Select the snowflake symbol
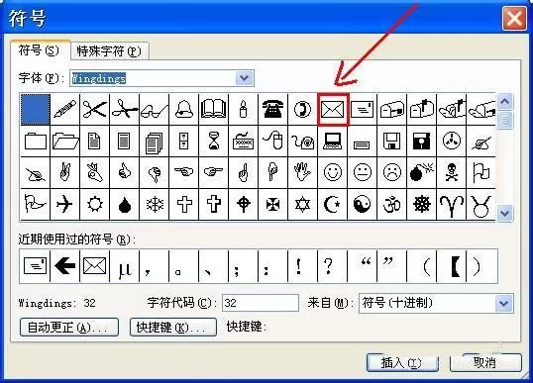 coord(154,205)
